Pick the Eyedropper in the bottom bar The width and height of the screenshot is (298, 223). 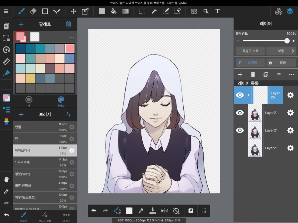[141, 210]
